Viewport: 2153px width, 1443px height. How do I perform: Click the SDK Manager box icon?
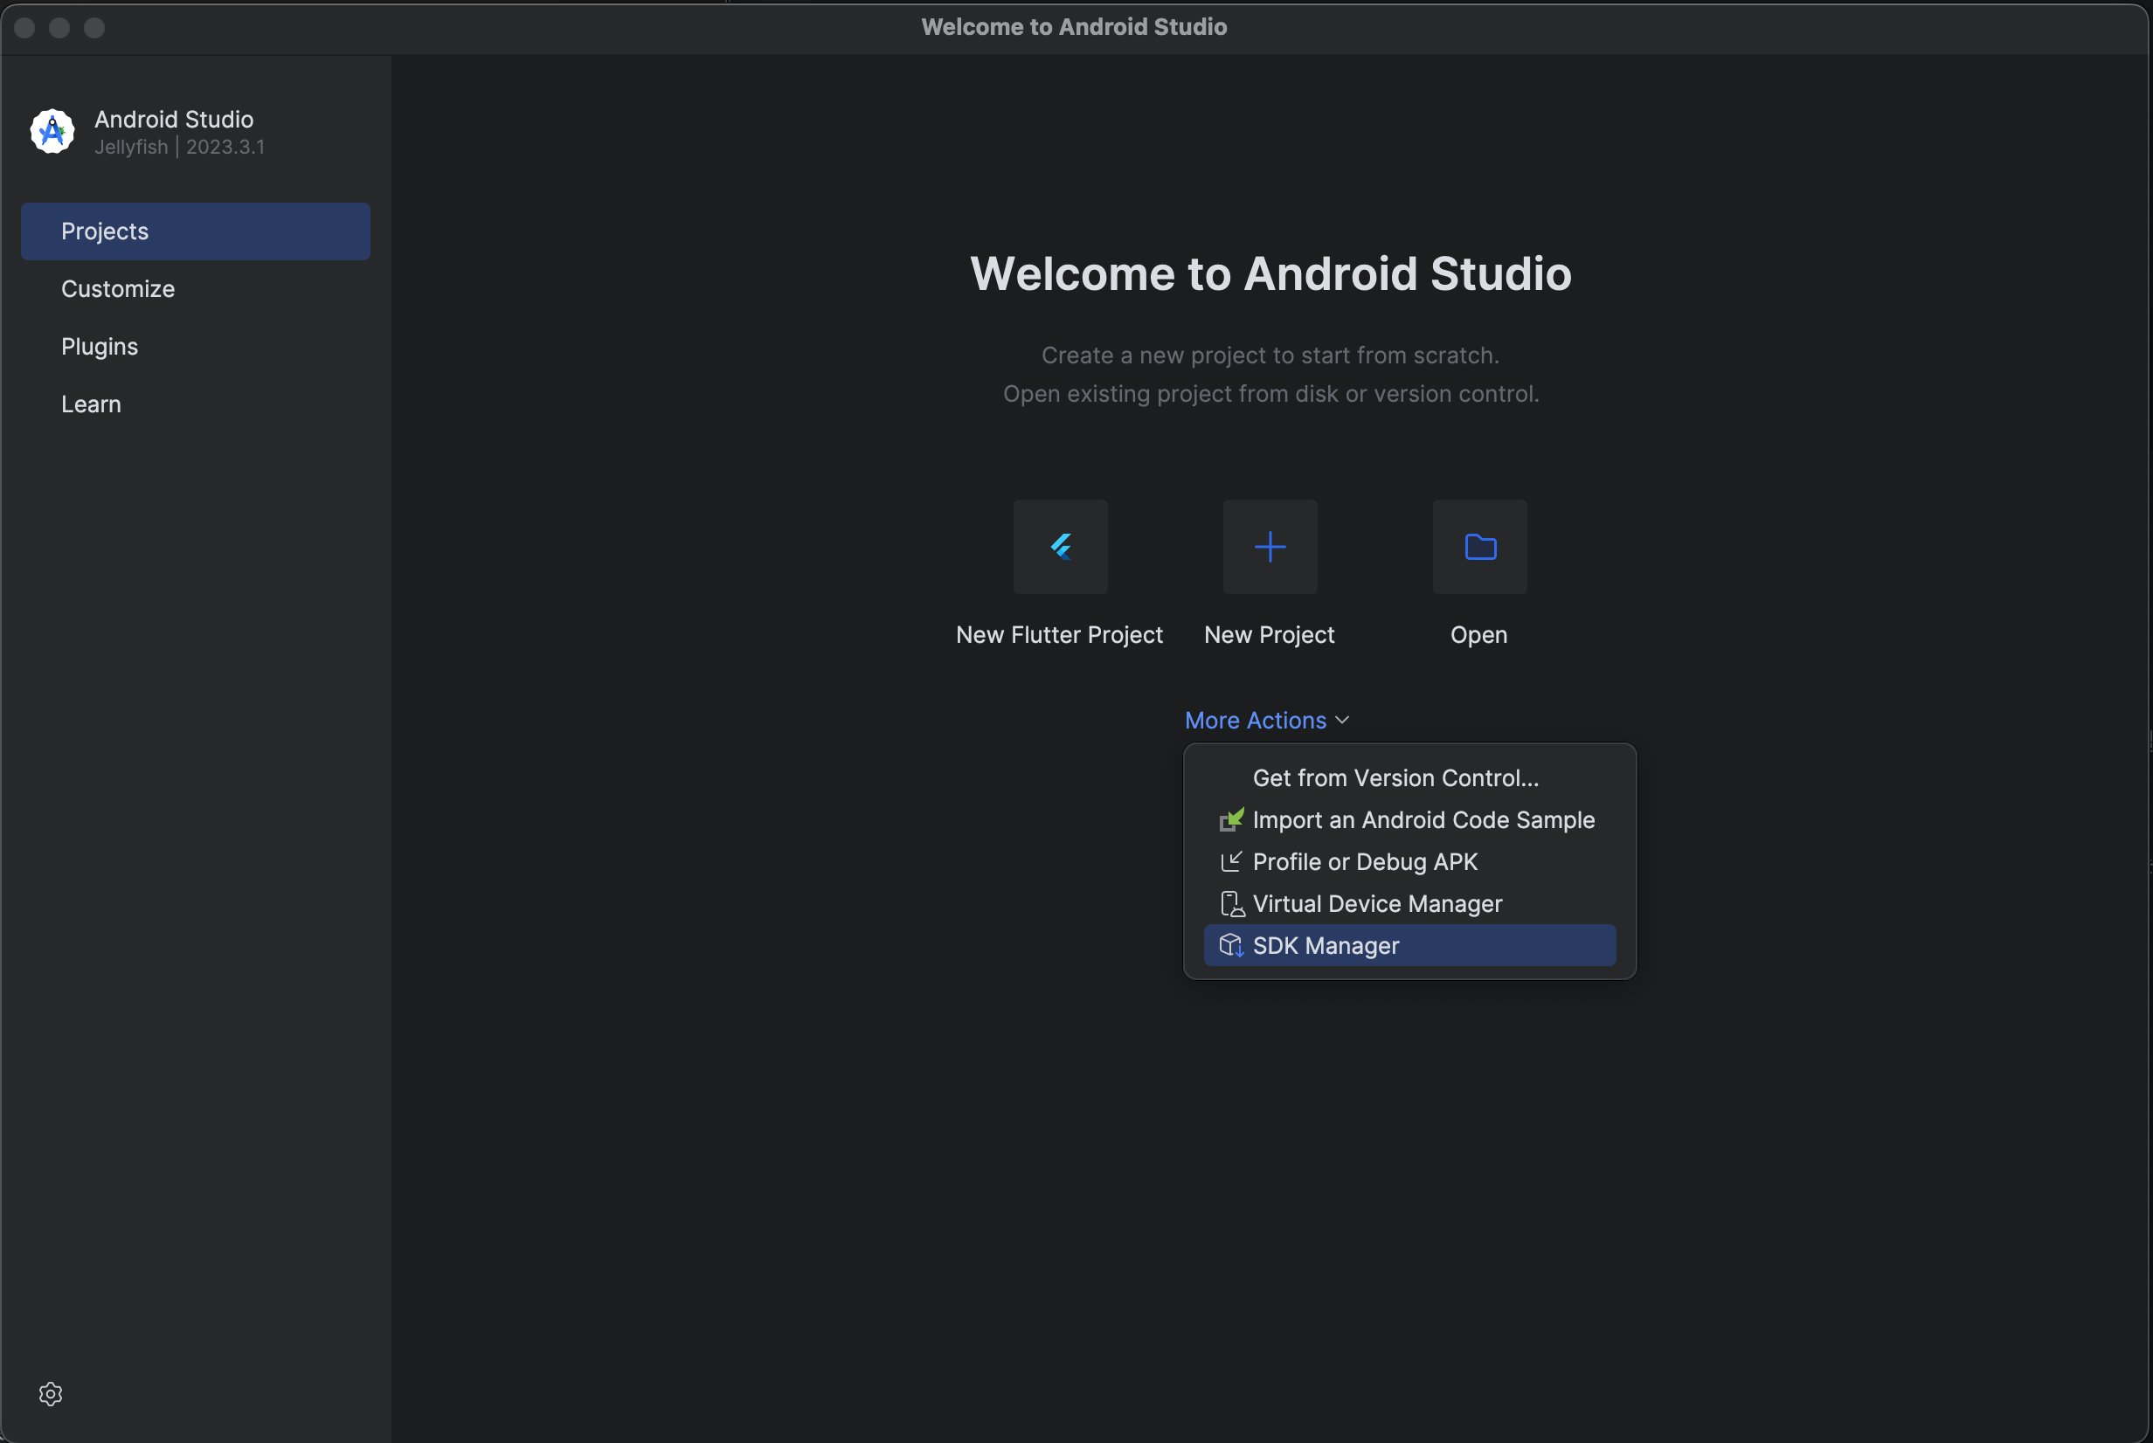tap(1232, 946)
